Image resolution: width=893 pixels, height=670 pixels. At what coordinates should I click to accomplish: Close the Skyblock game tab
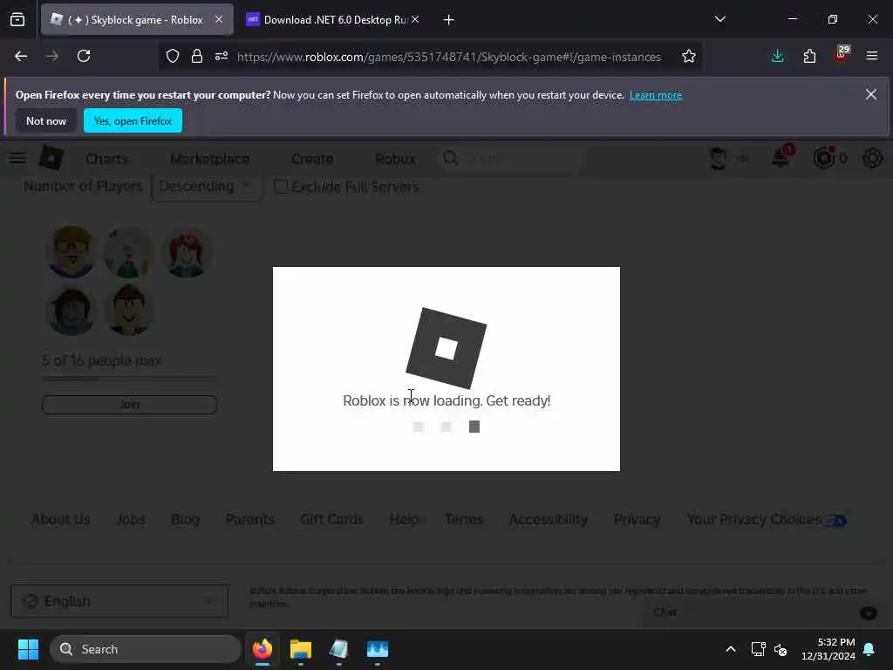pos(219,19)
